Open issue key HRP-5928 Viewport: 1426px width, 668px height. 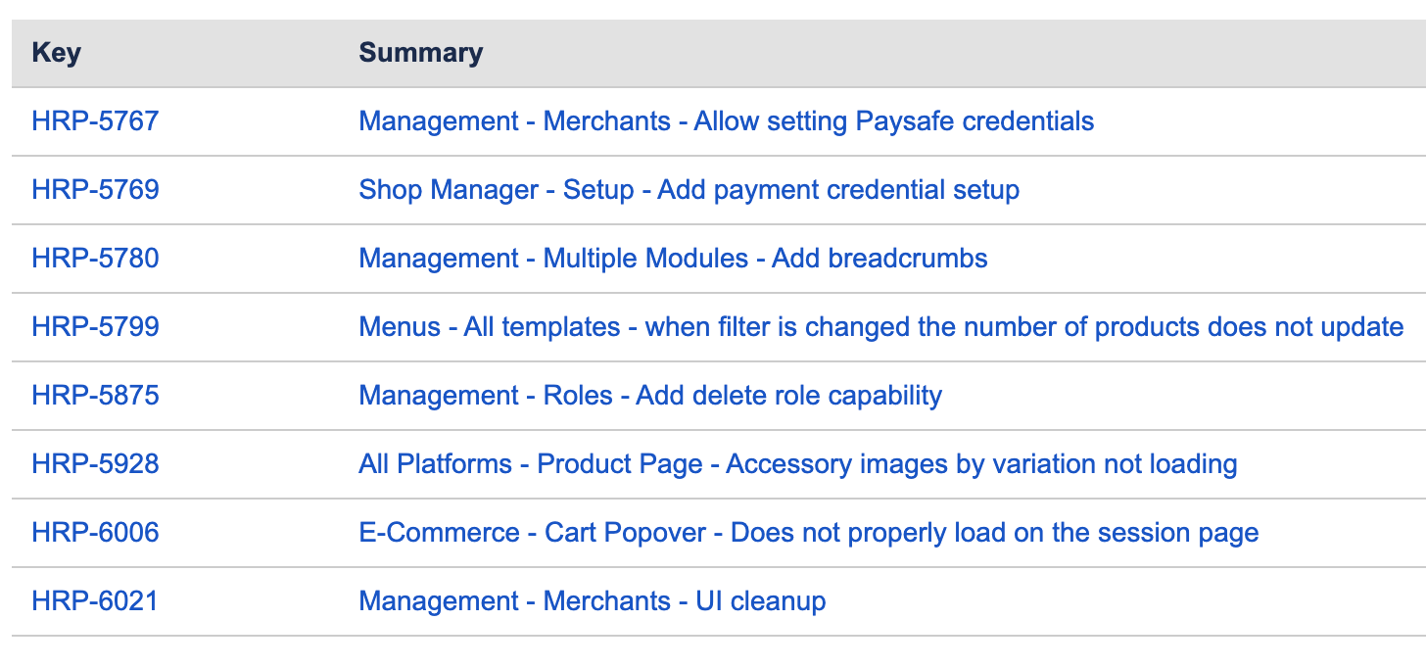(95, 464)
